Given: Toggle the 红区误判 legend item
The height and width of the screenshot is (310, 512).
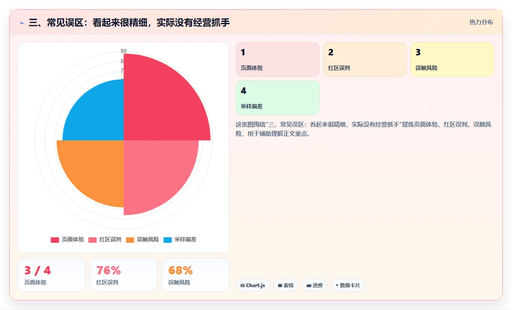Looking at the screenshot, I should [105, 240].
